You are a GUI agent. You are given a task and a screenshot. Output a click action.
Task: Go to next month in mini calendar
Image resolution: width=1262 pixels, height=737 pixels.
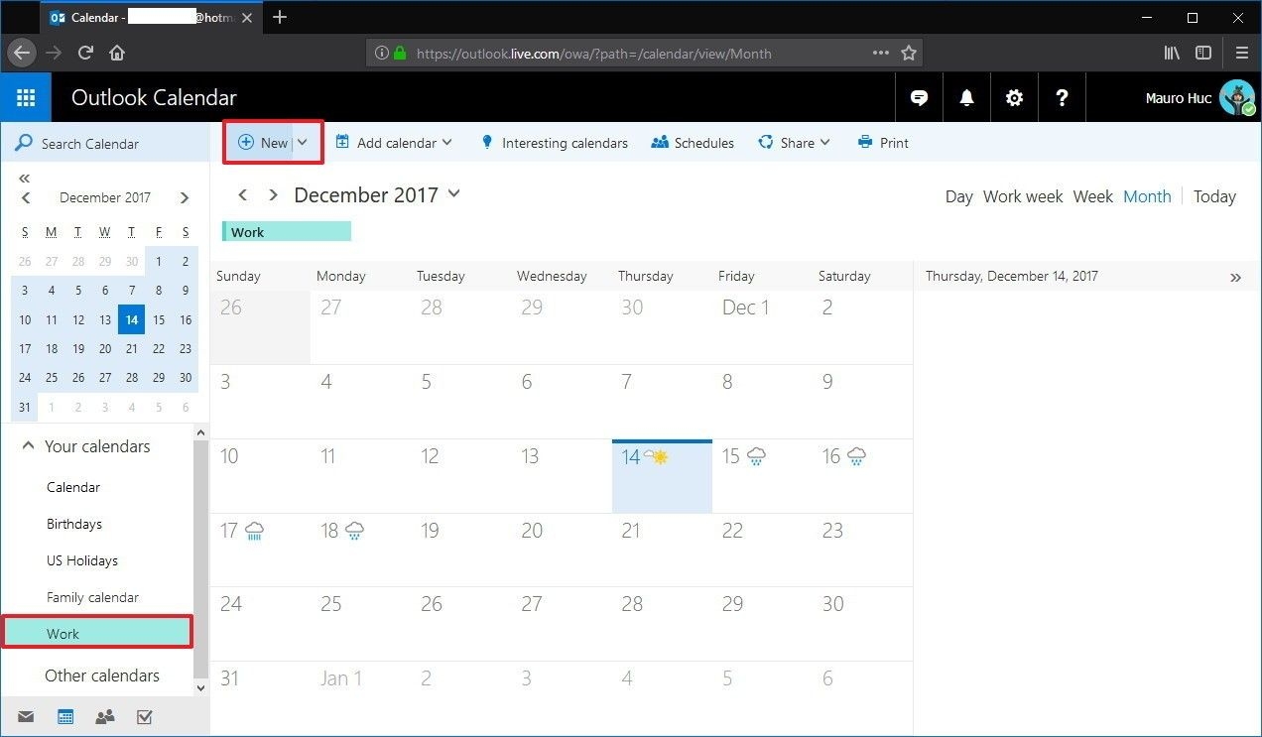[x=185, y=198]
